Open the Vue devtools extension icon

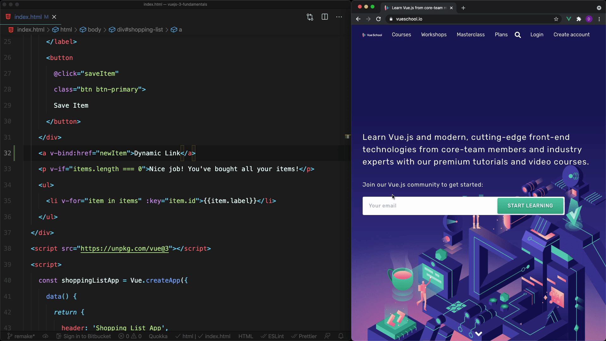pyautogui.click(x=569, y=19)
